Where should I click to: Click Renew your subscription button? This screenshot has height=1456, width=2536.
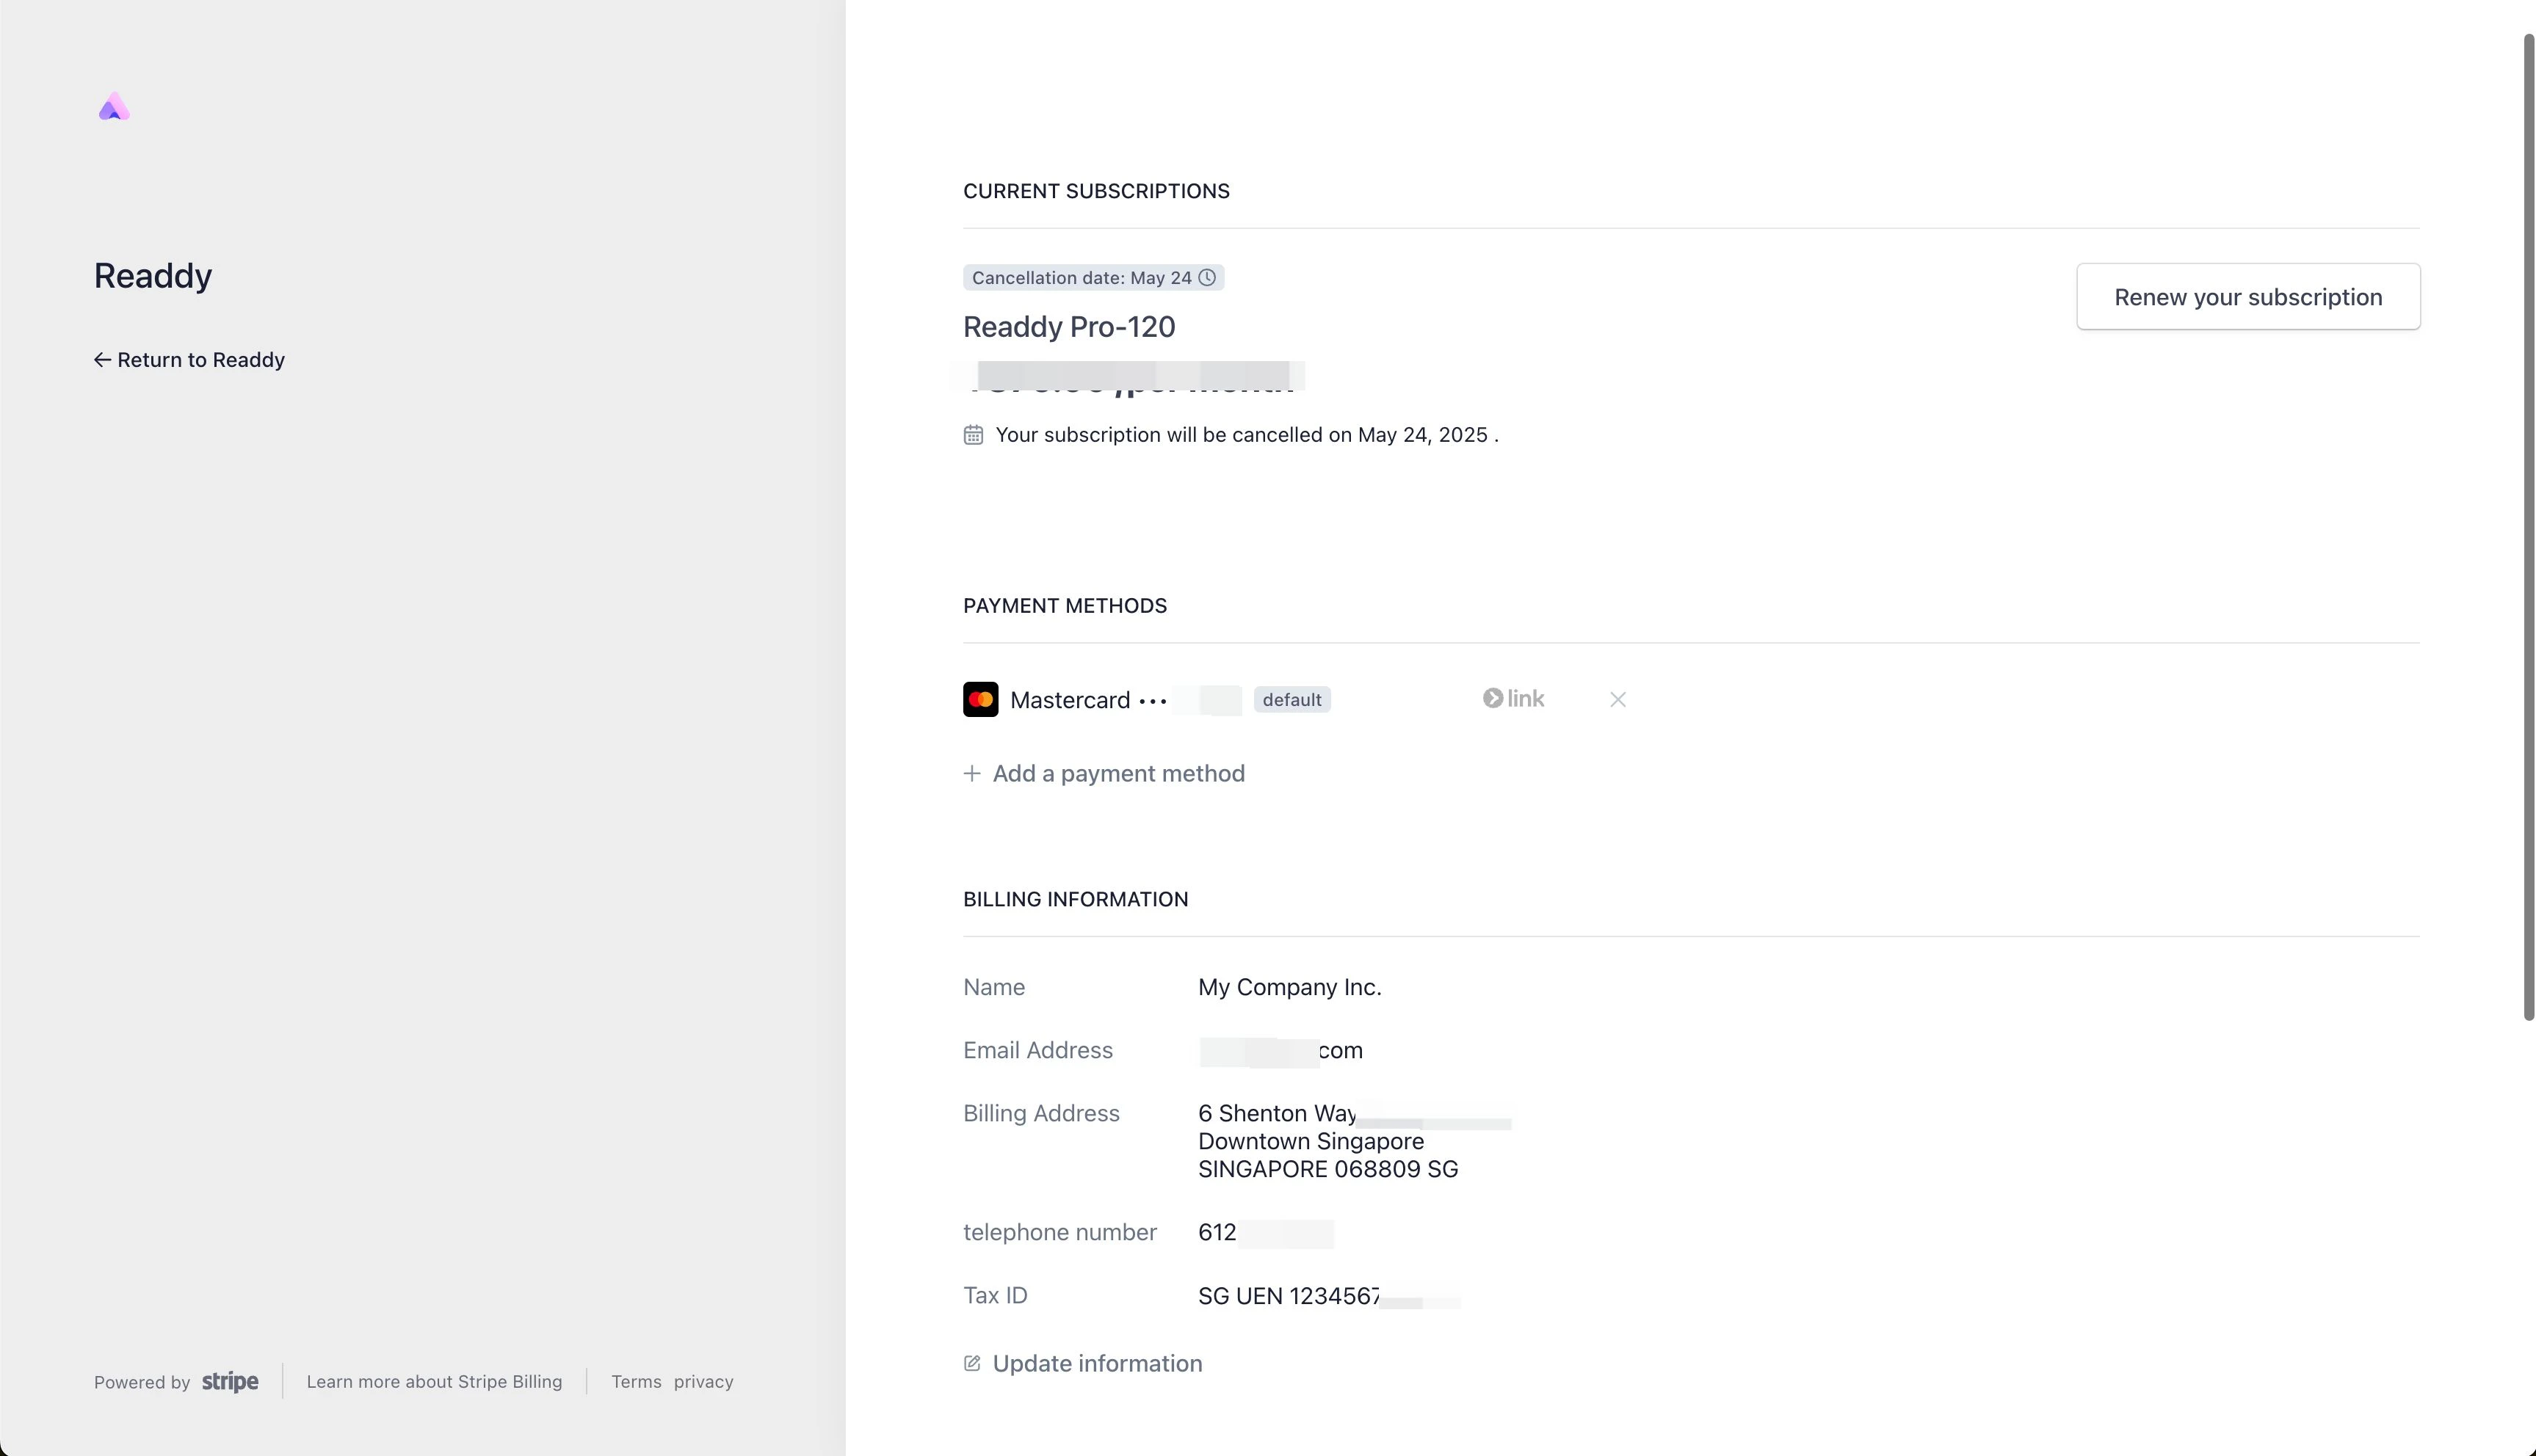2248,297
